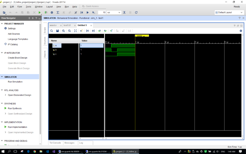Open the Messages tab
246x154 pixels.
69,143
